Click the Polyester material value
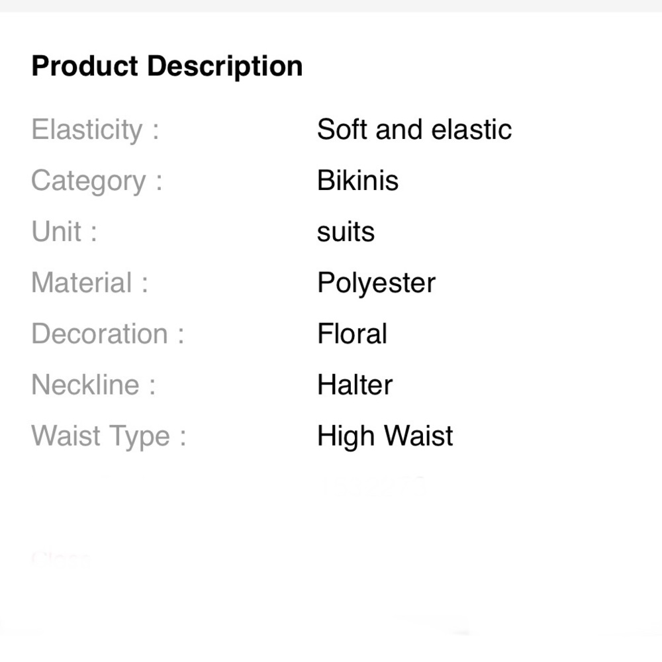662x662 pixels. tap(376, 283)
